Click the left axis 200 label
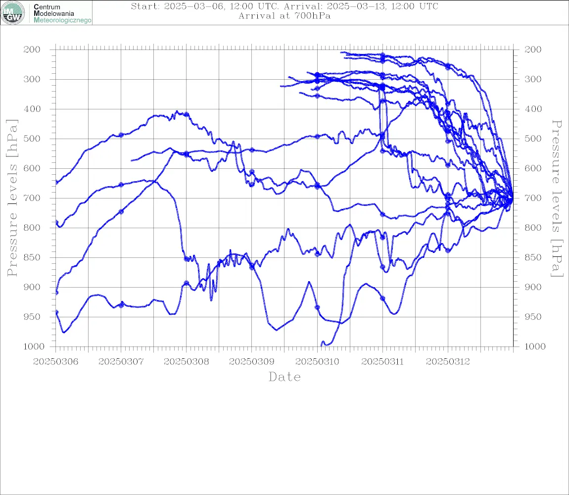 click(x=32, y=49)
